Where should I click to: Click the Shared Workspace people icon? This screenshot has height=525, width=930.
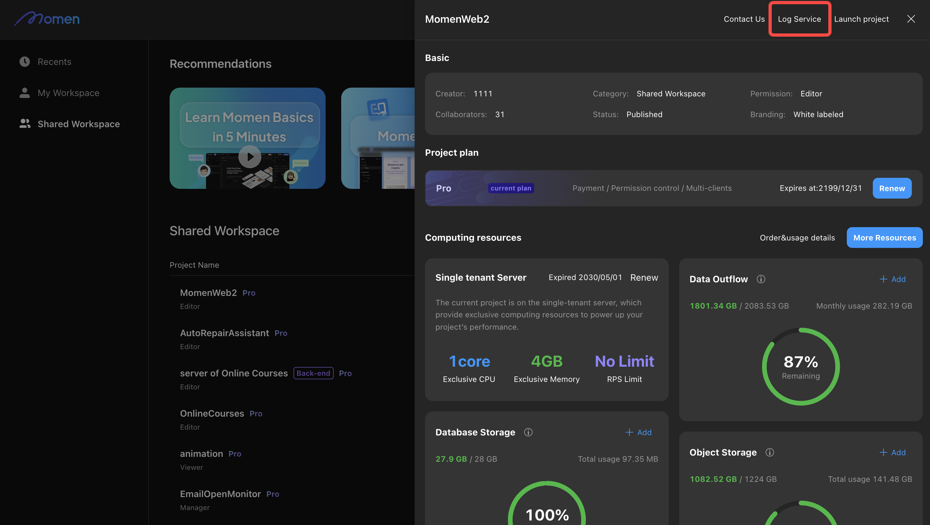pyautogui.click(x=25, y=124)
